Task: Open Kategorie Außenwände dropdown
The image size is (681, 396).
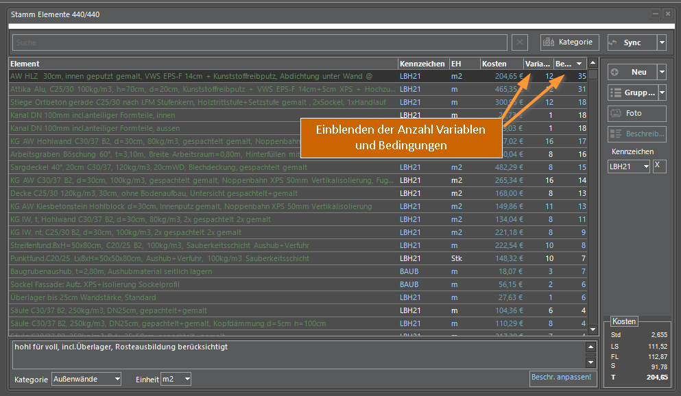Action: [x=86, y=379]
